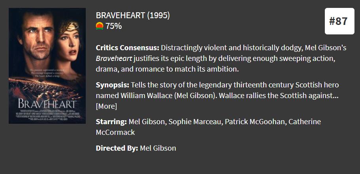Click the Directed By label
This screenshot has width=360, height=174.
point(117,148)
